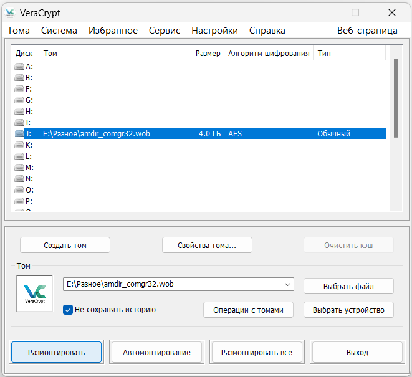
Task: Open the Веб-страница menu item
Action: click(367, 31)
